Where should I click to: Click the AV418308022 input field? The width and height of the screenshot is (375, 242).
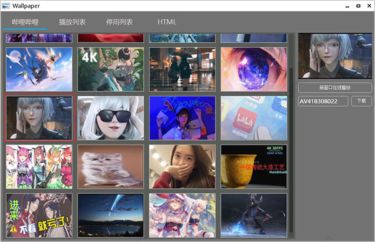[323, 101]
